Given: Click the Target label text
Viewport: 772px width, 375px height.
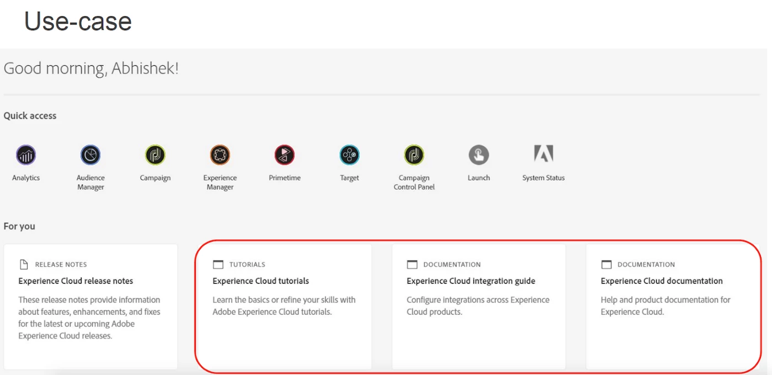Looking at the screenshot, I should [350, 178].
